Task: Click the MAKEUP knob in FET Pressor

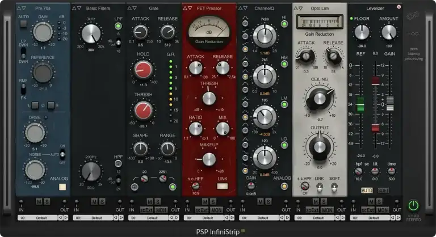Action: pos(209,159)
